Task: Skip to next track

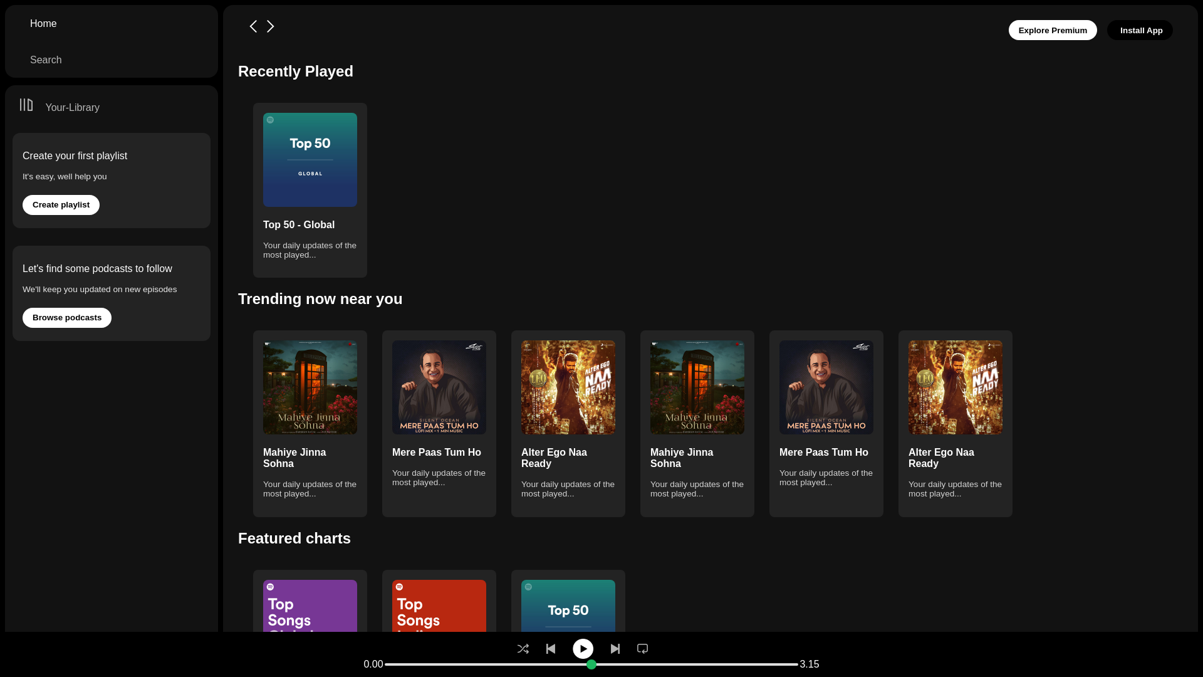Action: [615, 649]
